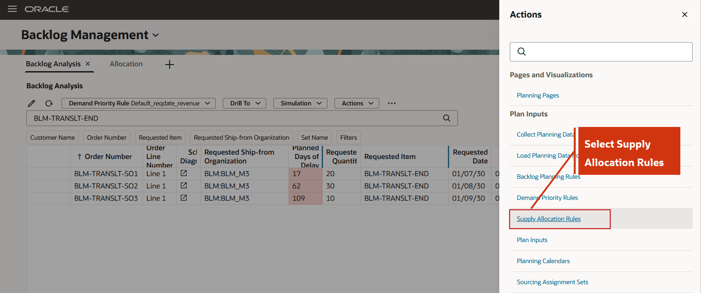This screenshot has width=701, height=293.
Task: Open the Simulation dropdown
Action: point(300,103)
